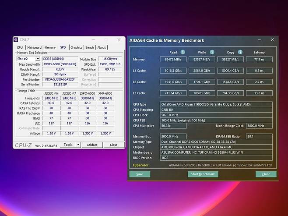Expand the Tools dropdown arrow in CPU-Z
Image resolution: width=288 pixels, height=216 pixels.
tap(78, 145)
